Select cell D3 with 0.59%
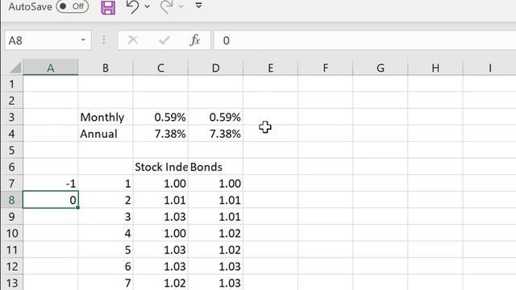 215,117
